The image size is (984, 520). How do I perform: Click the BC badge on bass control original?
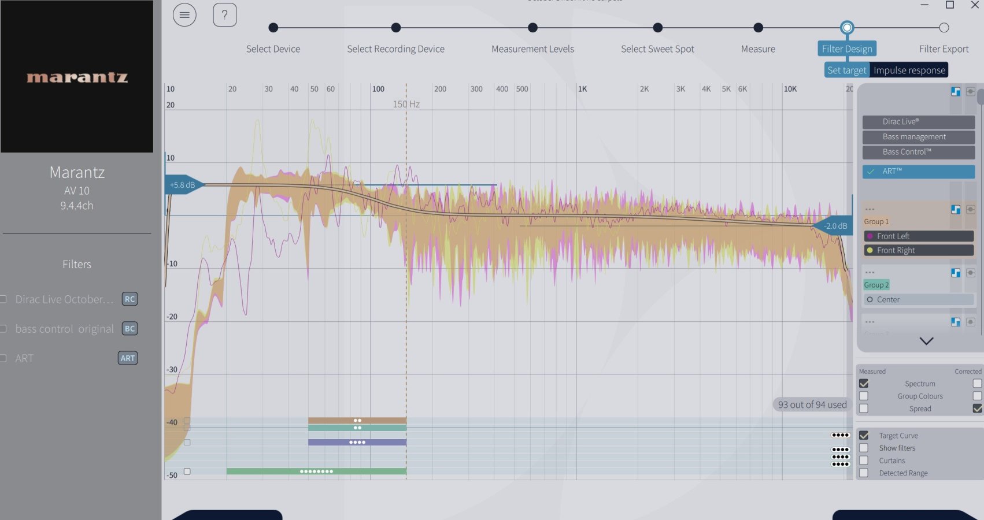130,329
